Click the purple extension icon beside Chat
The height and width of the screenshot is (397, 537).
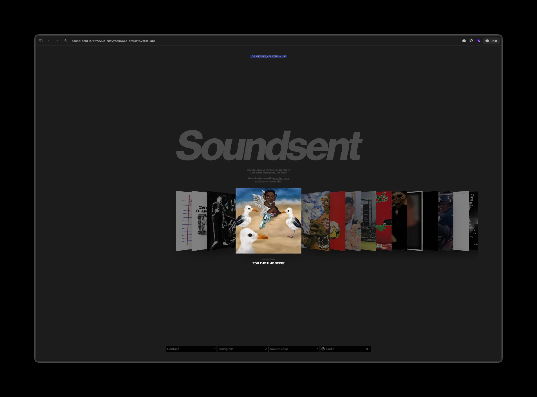pyautogui.click(x=479, y=41)
